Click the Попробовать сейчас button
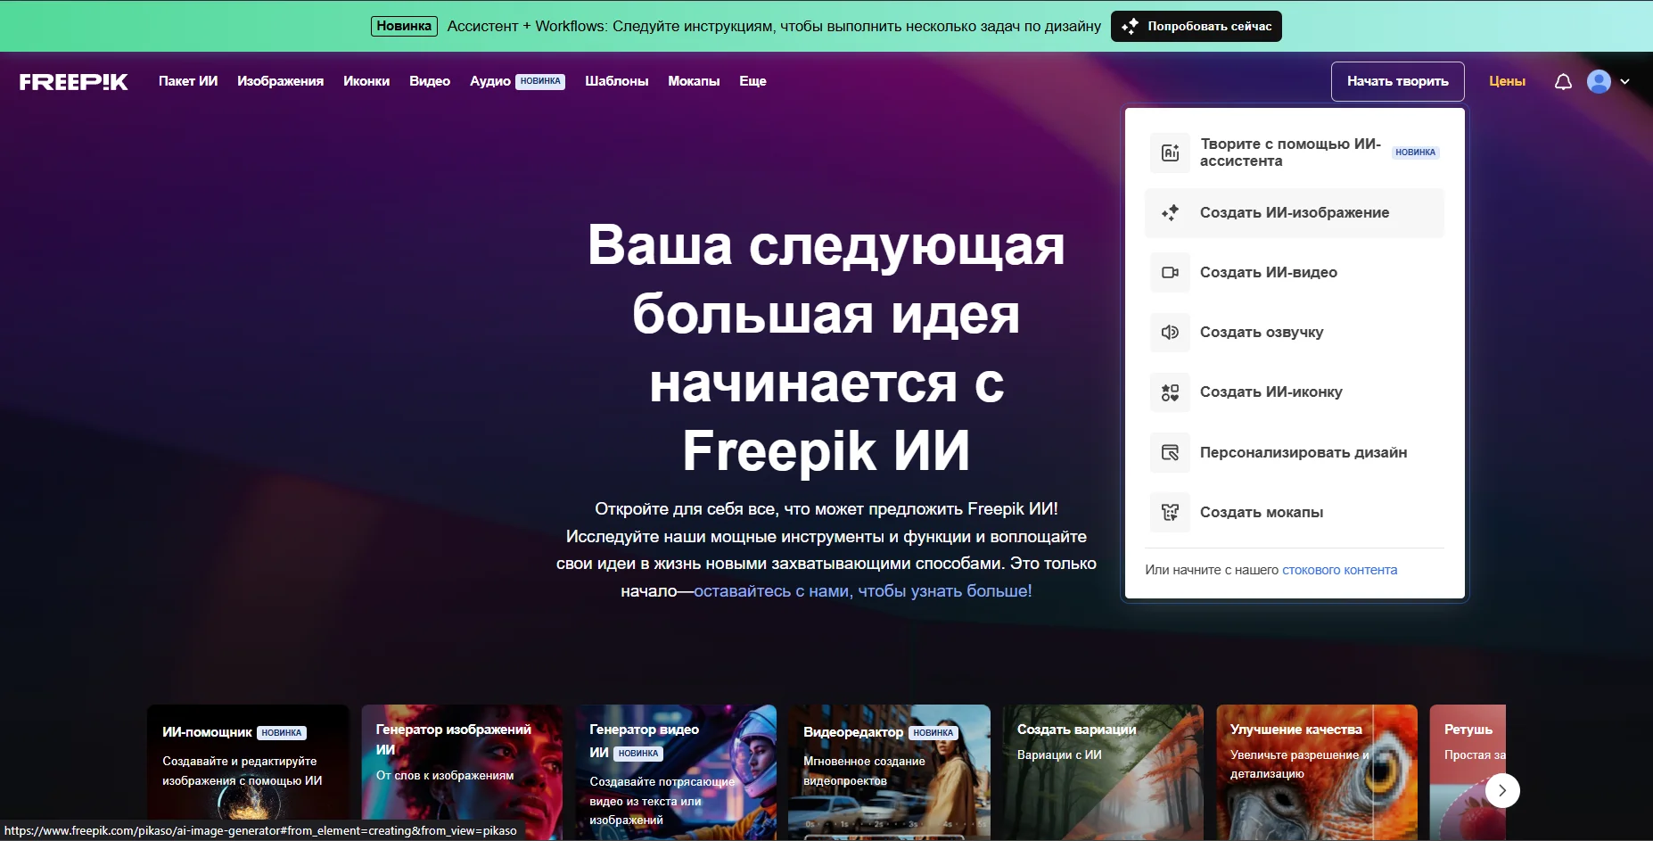The width and height of the screenshot is (1653, 841). click(x=1197, y=27)
